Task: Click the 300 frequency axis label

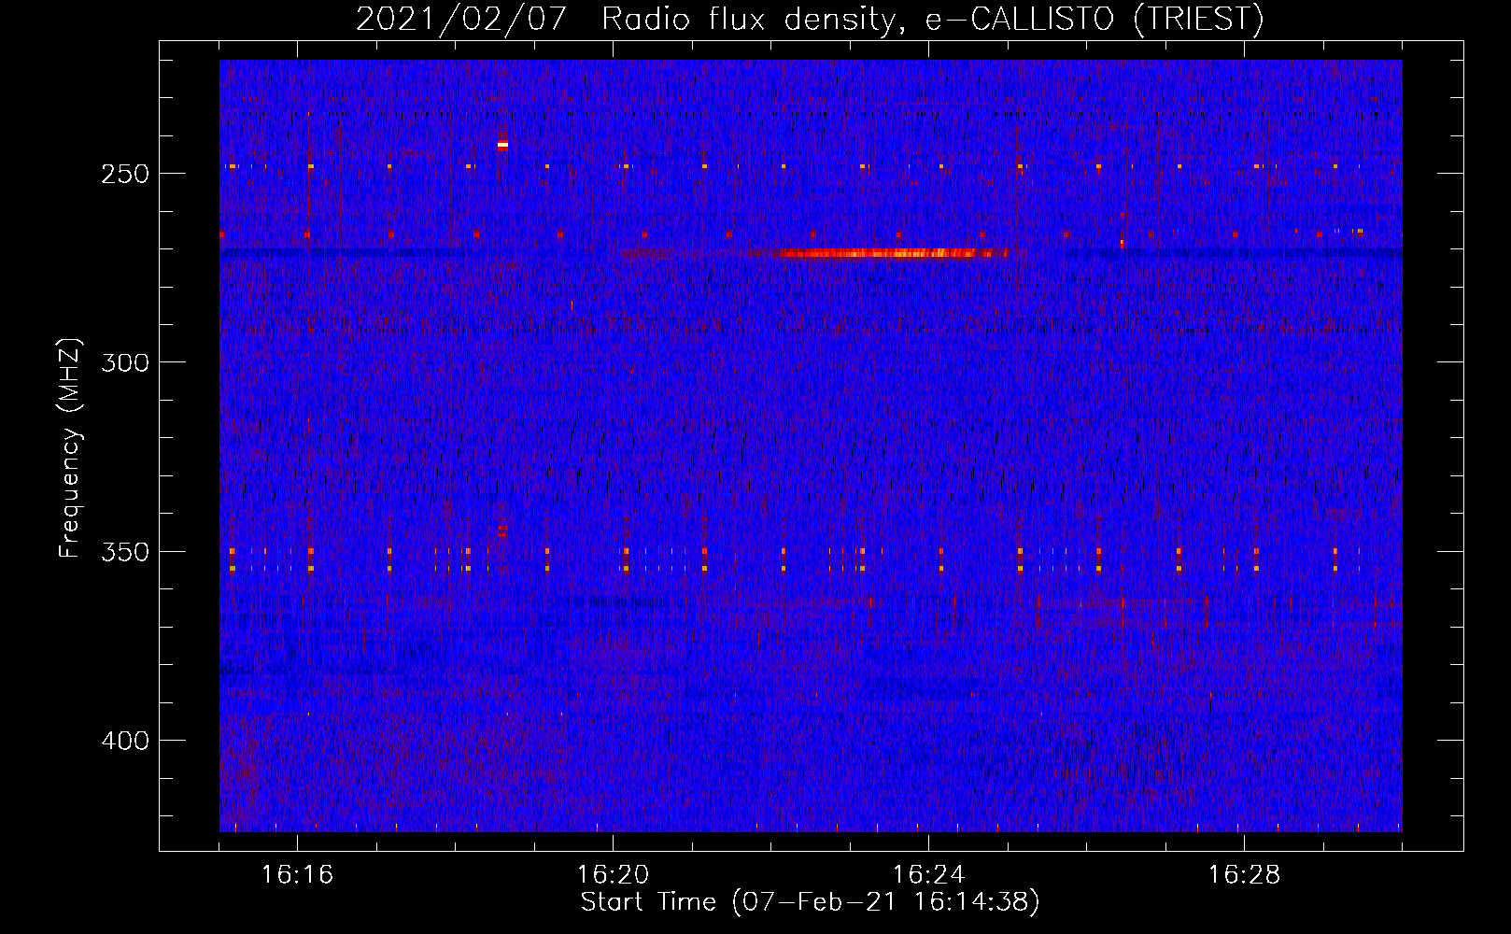Action: [x=124, y=362]
